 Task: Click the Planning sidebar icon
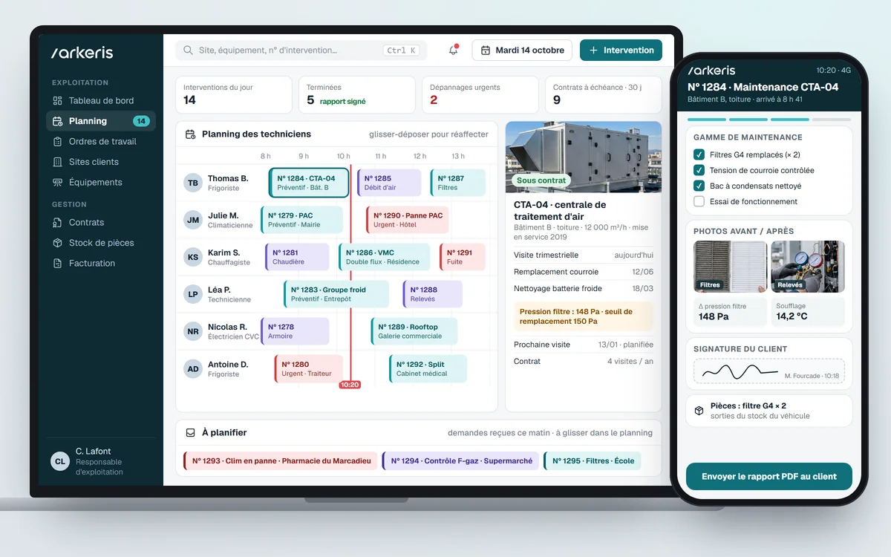(x=58, y=121)
